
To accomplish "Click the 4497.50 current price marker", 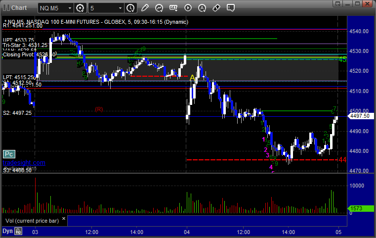I will (360, 116).
